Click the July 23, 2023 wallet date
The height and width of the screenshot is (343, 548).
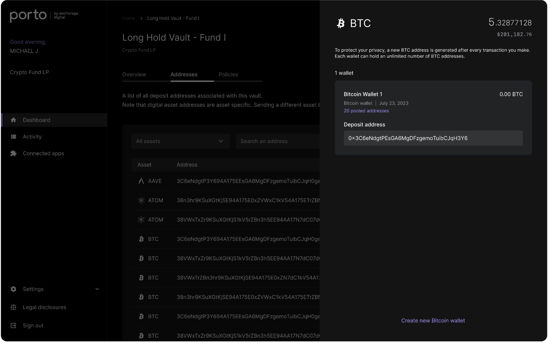tap(393, 103)
